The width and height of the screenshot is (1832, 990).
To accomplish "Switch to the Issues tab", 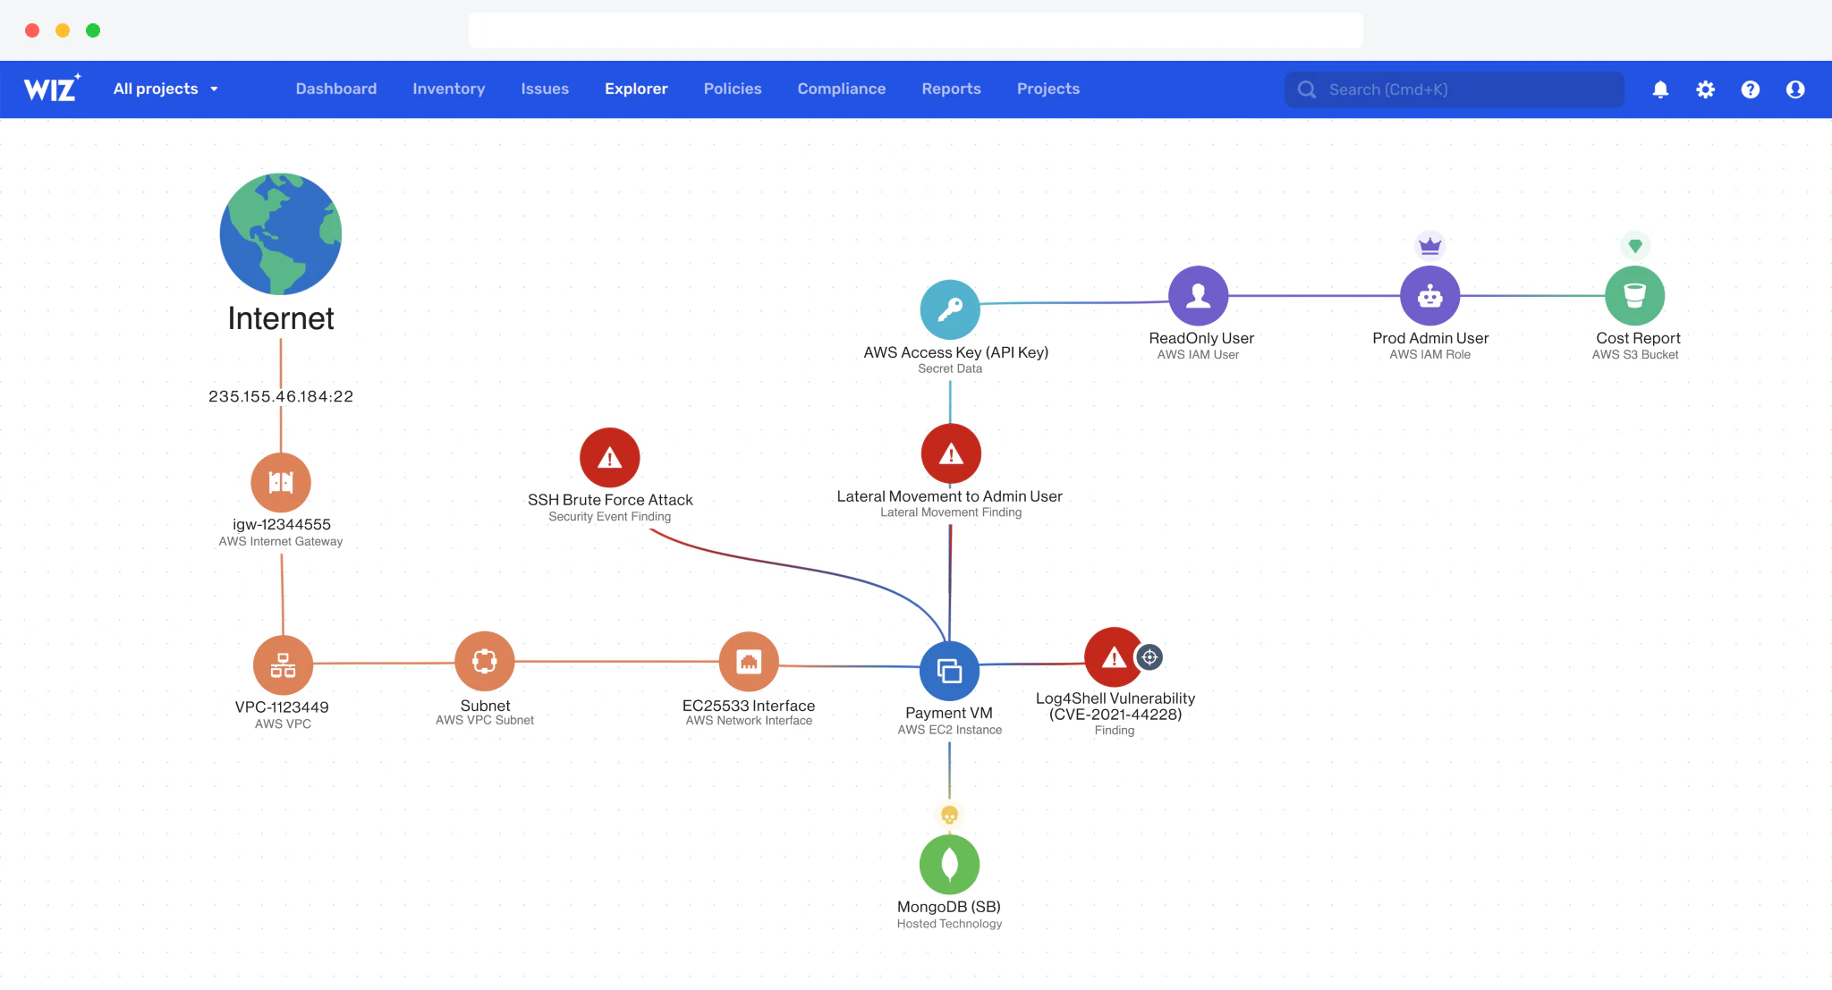I will (x=545, y=89).
